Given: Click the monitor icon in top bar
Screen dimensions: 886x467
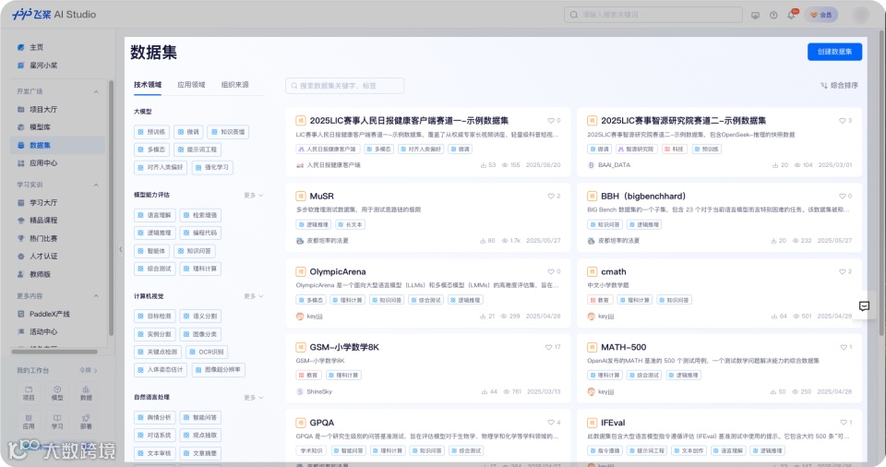Looking at the screenshot, I should pyautogui.click(x=755, y=16).
